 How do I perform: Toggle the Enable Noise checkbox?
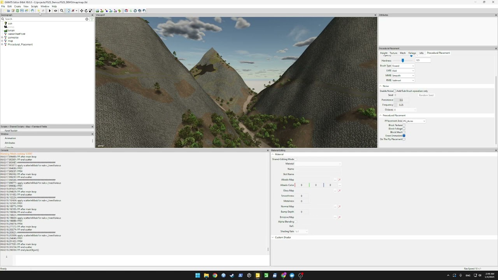[x=395, y=91]
